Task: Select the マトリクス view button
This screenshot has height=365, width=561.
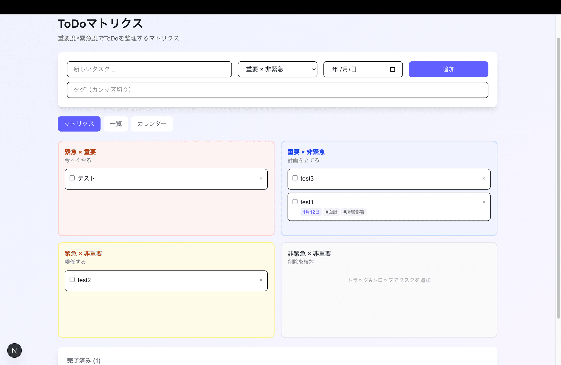Action: click(79, 124)
